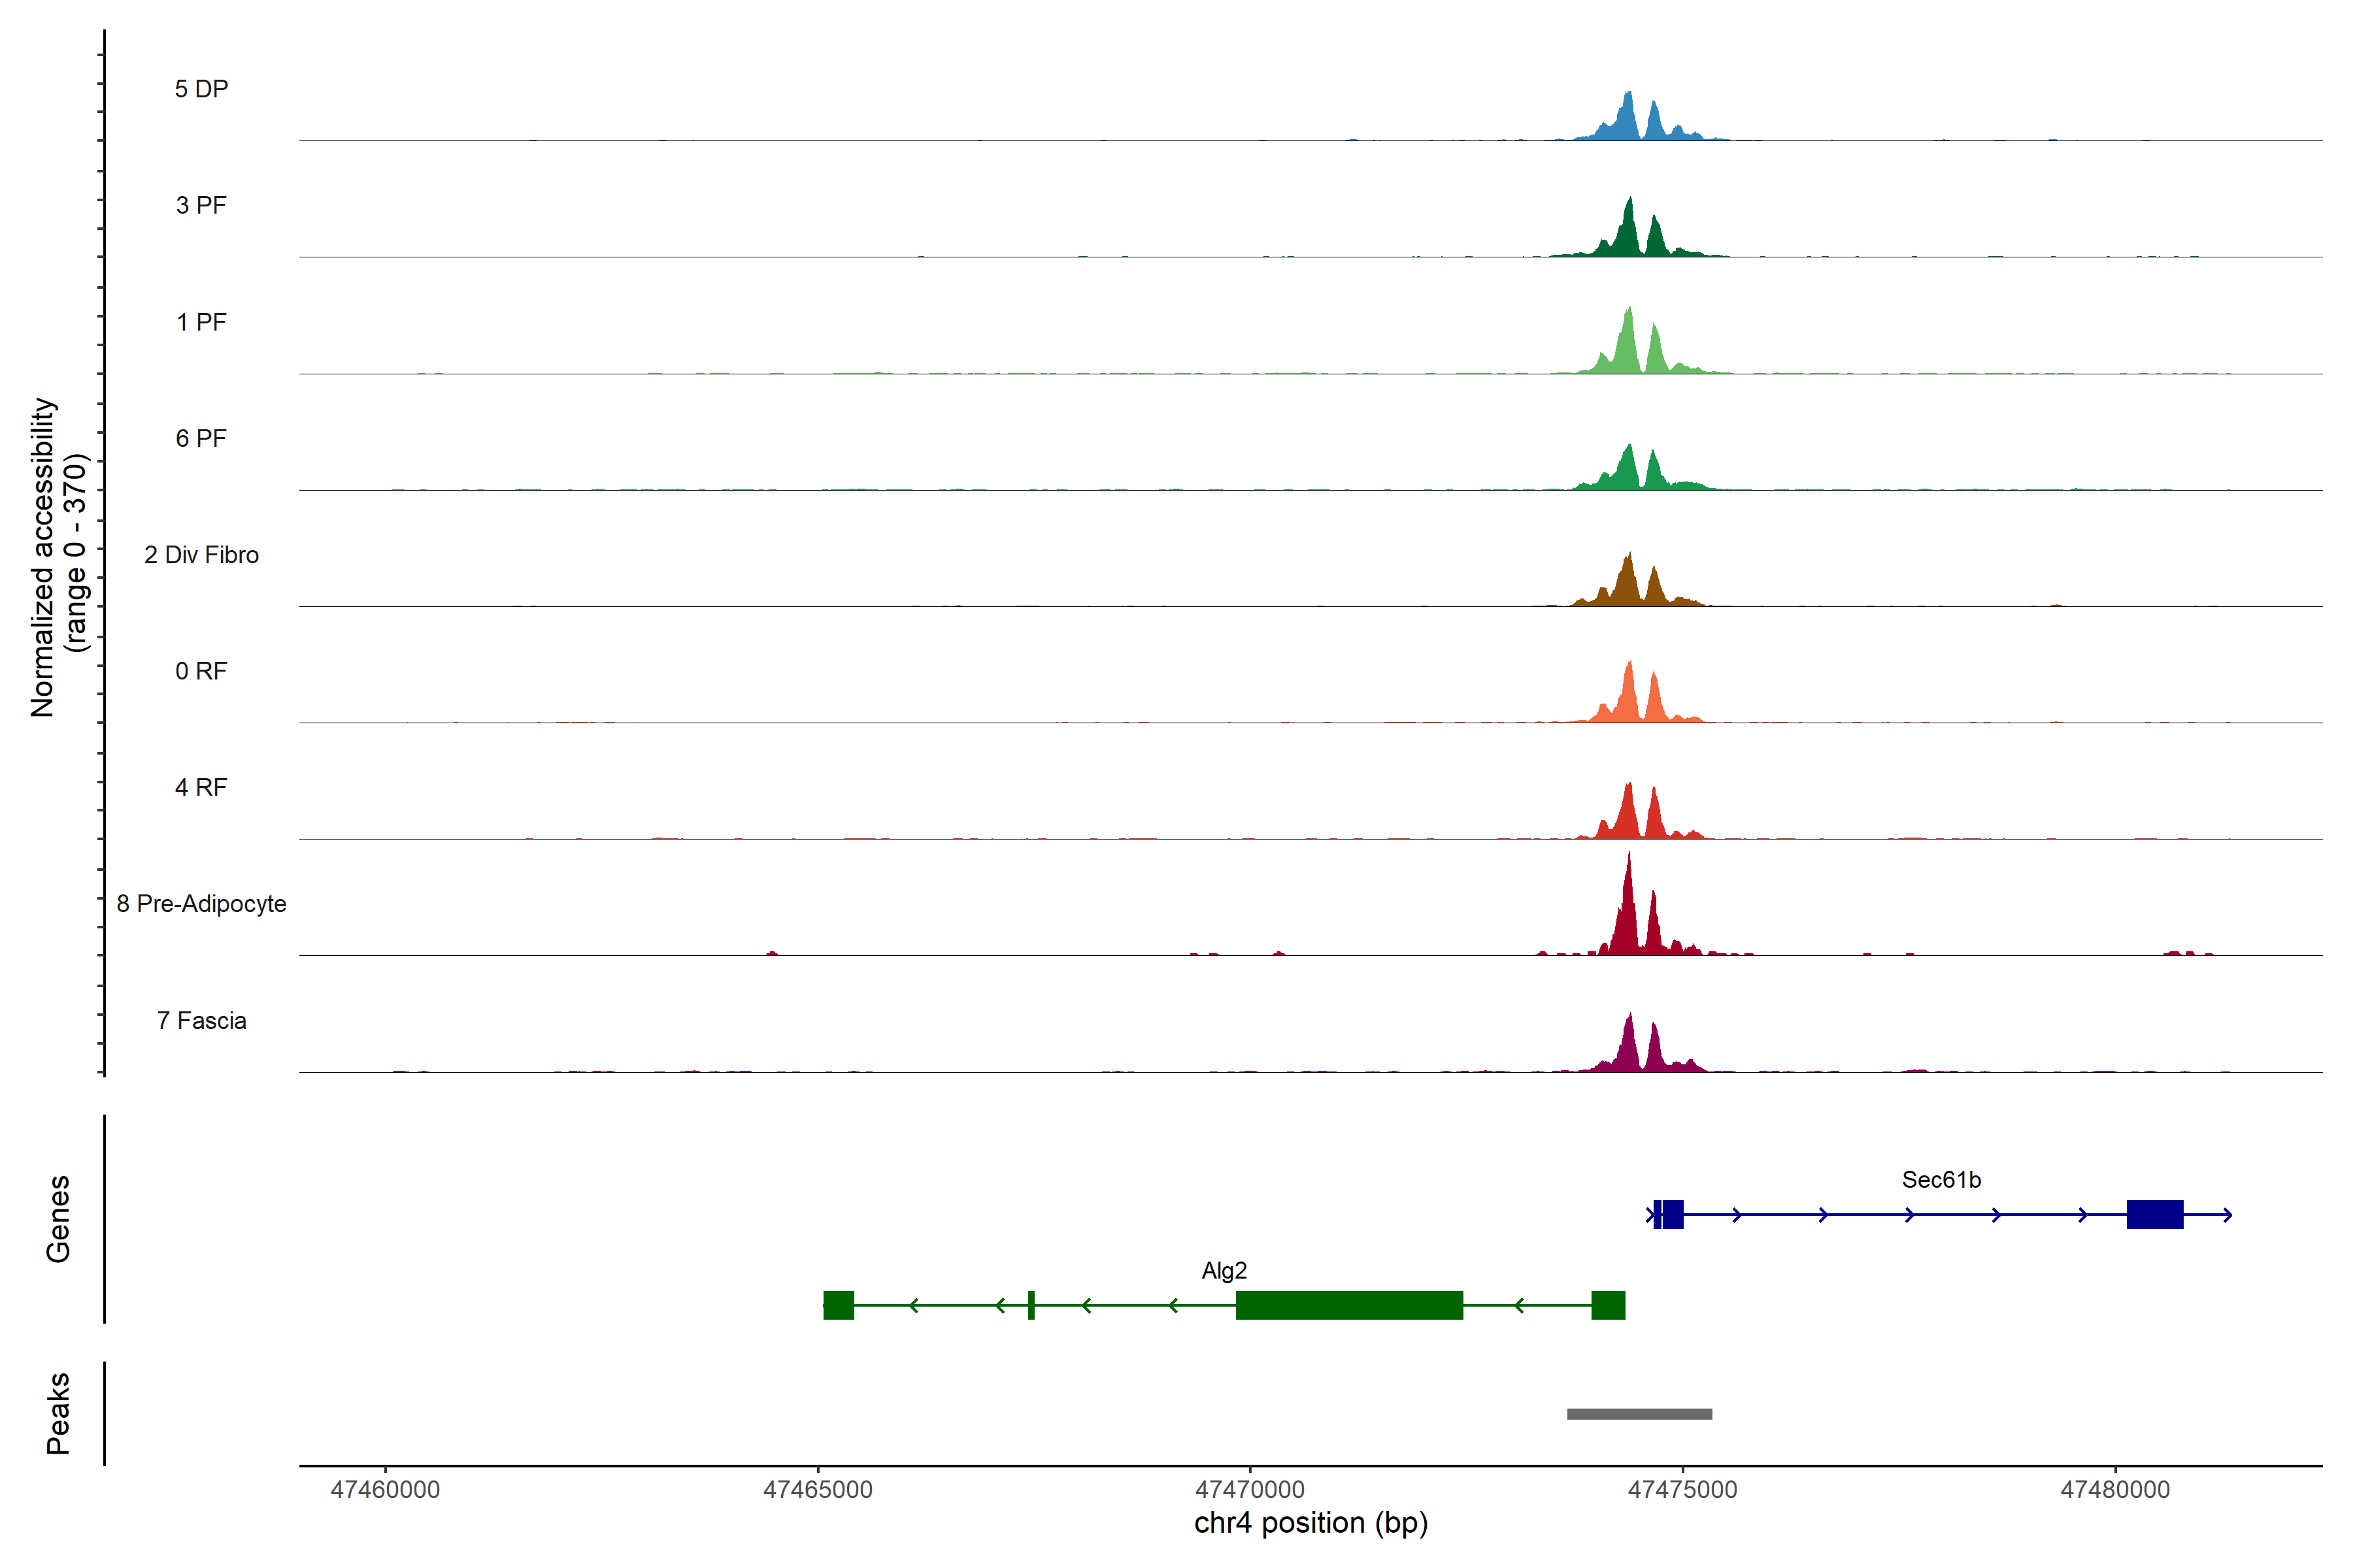Click the 5 DP track label
Viewport: 2353px width, 1568px height.
(x=201, y=89)
